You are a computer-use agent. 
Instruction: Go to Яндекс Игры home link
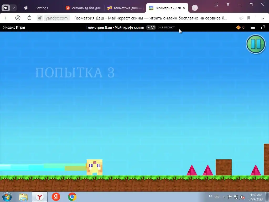pyautogui.click(x=14, y=27)
